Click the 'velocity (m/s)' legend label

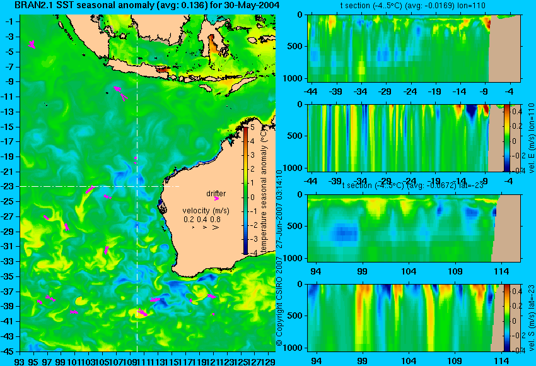(206, 210)
